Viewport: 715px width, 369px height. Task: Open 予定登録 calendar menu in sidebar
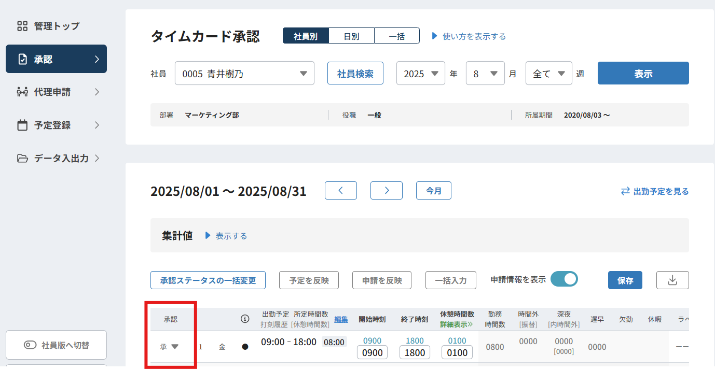pyautogui.click(x=56, y=125)
